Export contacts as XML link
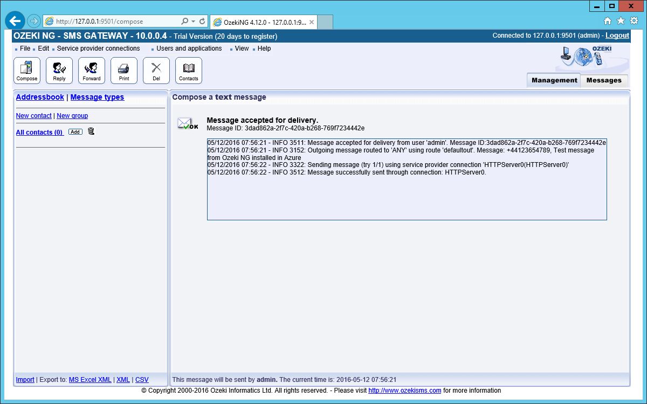 (123, 380)
